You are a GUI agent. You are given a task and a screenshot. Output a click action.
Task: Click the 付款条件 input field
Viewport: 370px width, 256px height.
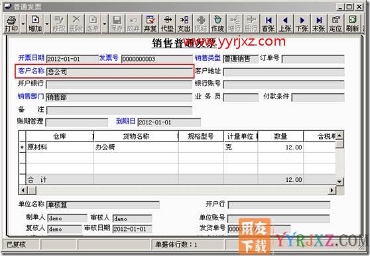318,97
